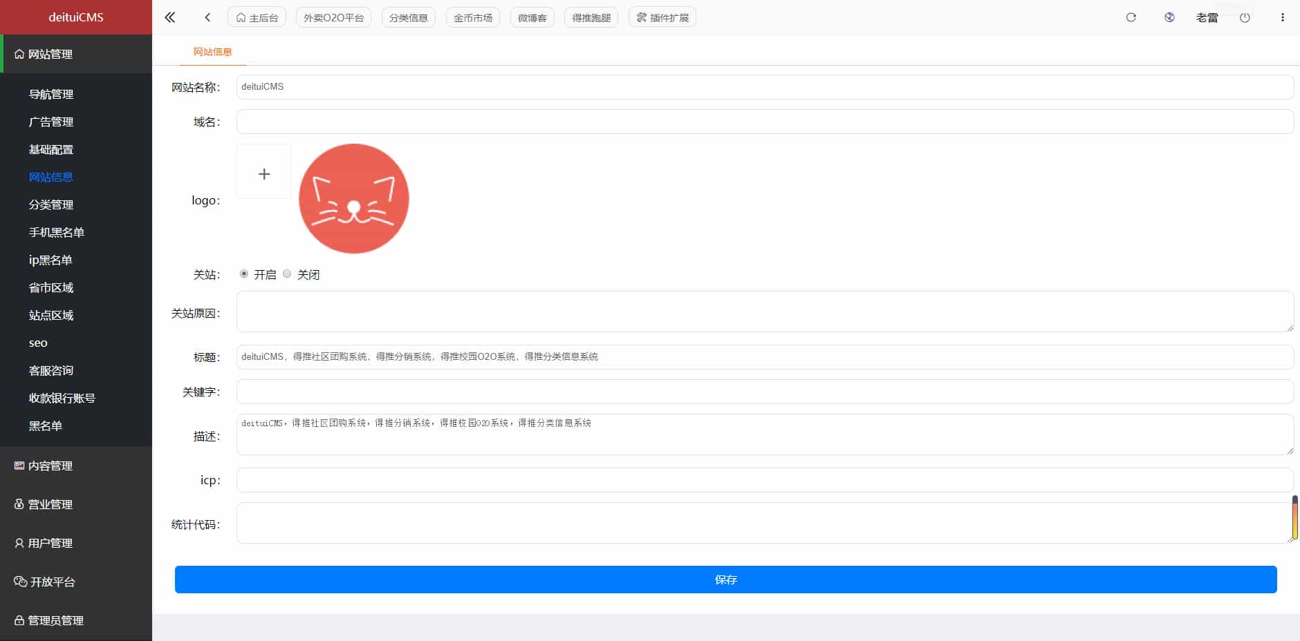Viewport: 1300px width, 641px height.
Task: Click the plus icon to upload logo
Action: pyautogui.click(x=264, y=171)
